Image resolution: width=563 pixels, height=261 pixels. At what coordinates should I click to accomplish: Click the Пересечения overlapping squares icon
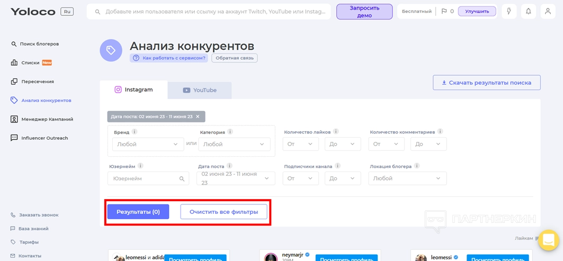[14, 82]
